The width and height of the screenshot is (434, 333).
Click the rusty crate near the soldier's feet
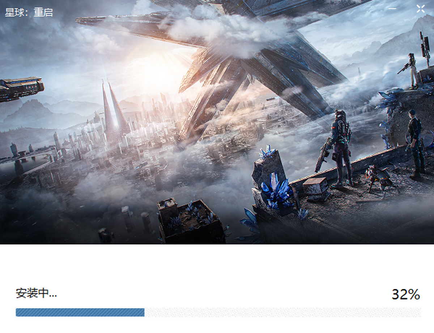(315, 186)
